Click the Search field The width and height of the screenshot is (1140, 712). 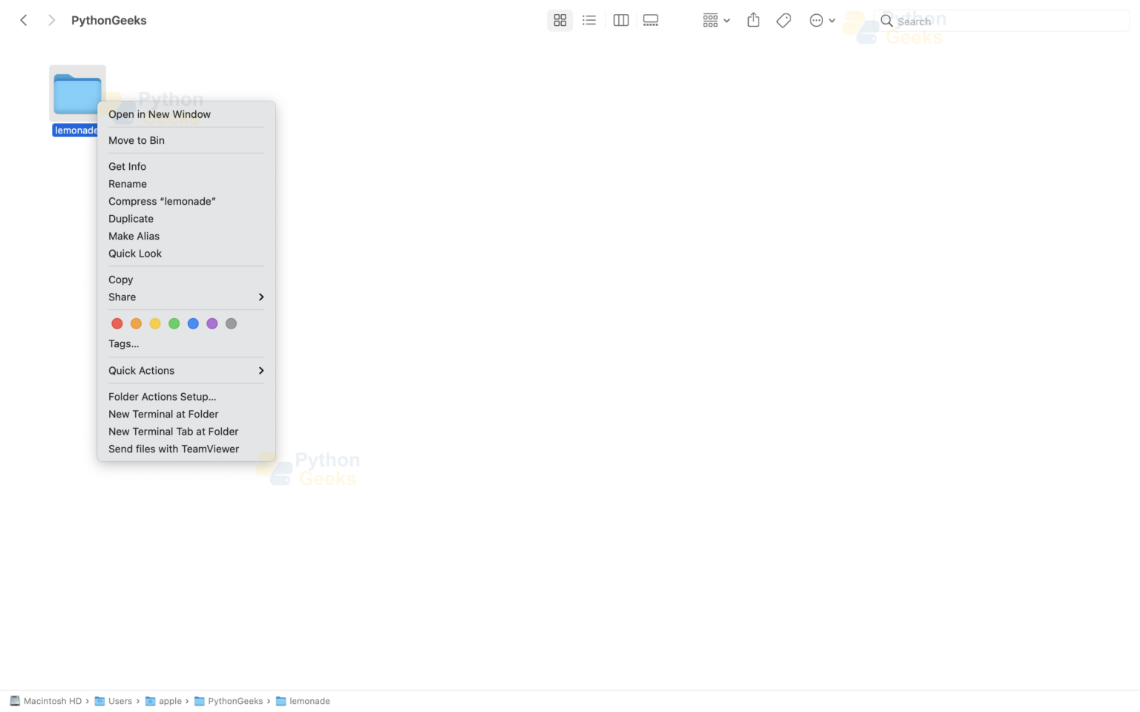tap(1002, 22)
